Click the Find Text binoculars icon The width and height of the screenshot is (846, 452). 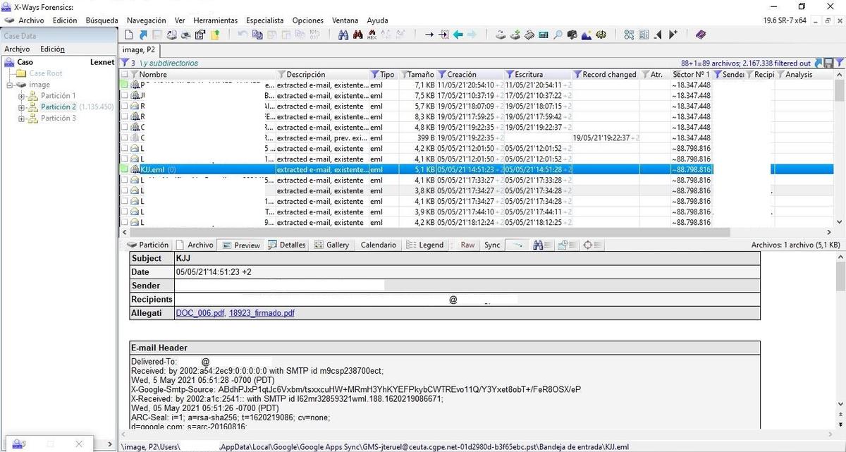[x=343, y=35]
